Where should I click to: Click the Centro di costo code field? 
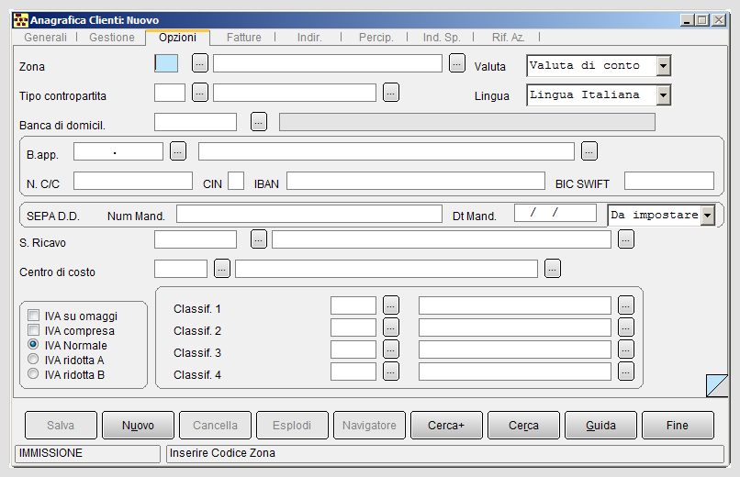pos(181,269)
